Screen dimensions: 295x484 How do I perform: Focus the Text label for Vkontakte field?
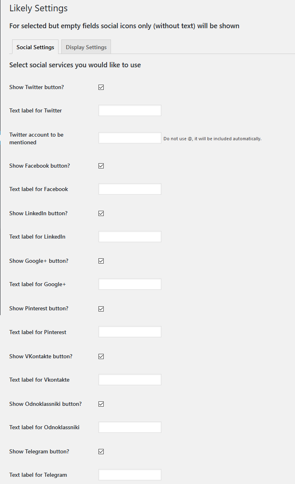[130, 380]
